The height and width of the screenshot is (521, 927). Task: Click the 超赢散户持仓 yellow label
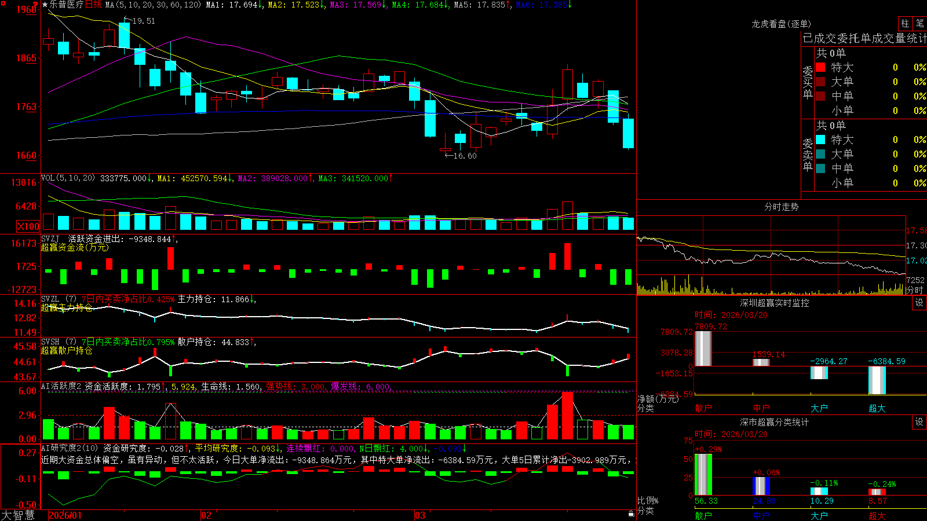[x=67, y=350]
